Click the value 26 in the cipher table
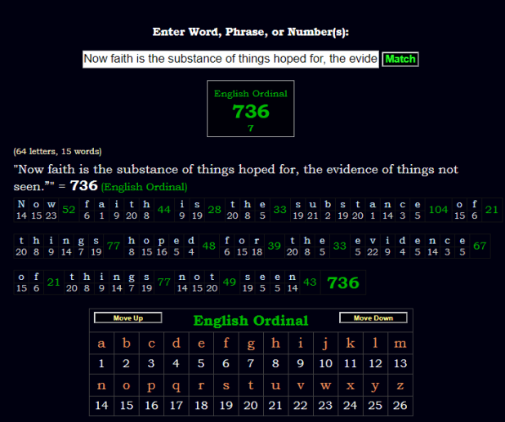 click(x=400, y=405)
